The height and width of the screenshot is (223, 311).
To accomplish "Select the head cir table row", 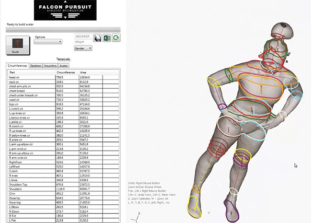I will [x=29, y=76].
